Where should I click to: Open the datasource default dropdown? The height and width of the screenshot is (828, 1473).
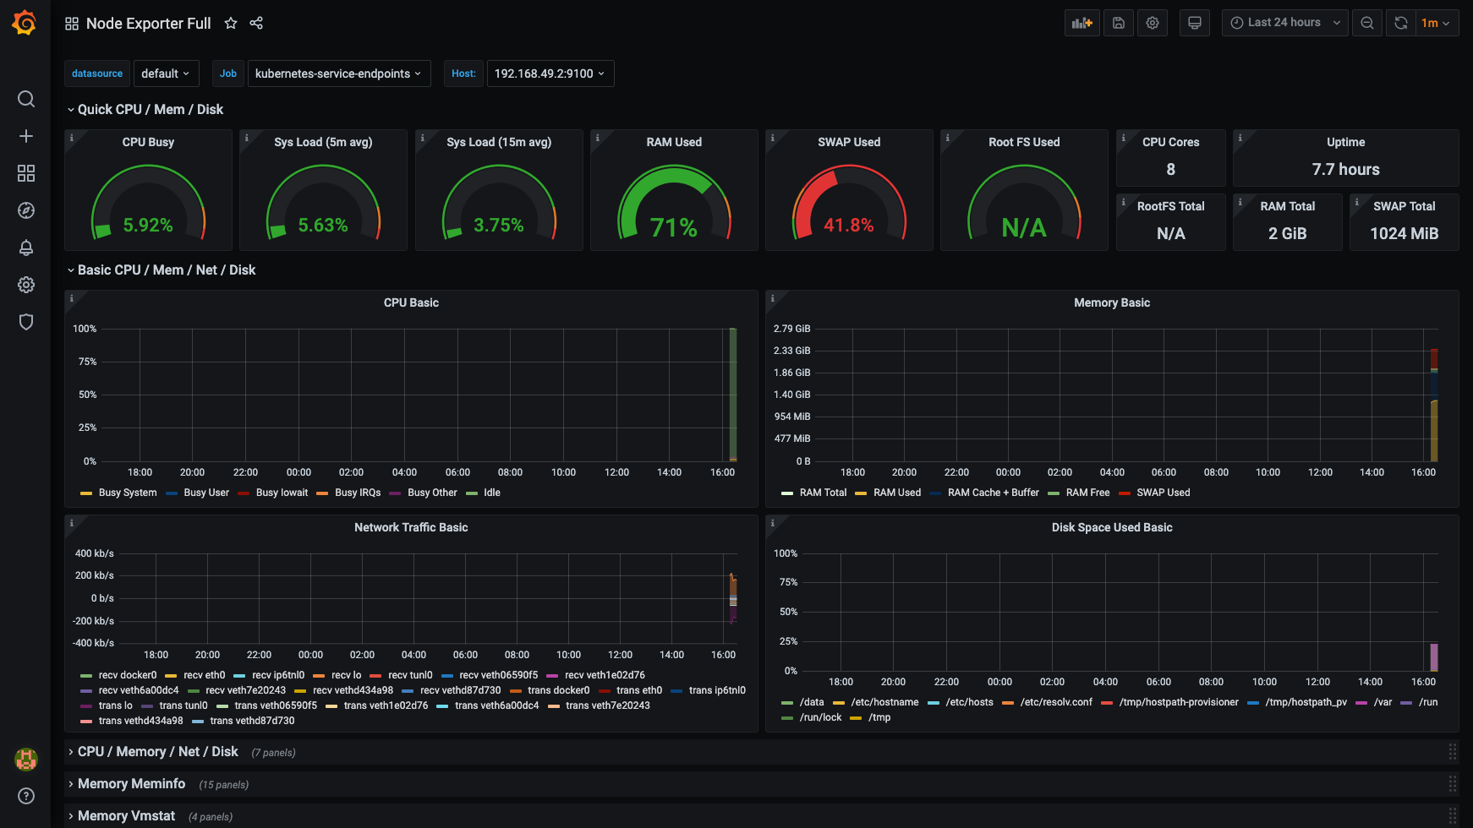point(166,74)
